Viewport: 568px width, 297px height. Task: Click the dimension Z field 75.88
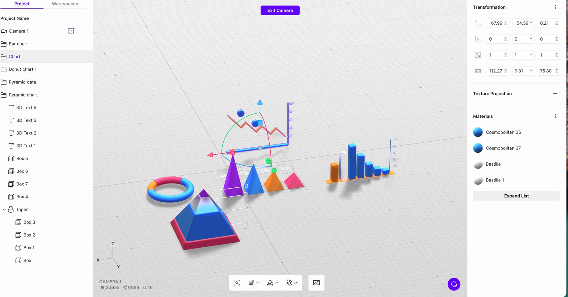[x=549, y=71]
